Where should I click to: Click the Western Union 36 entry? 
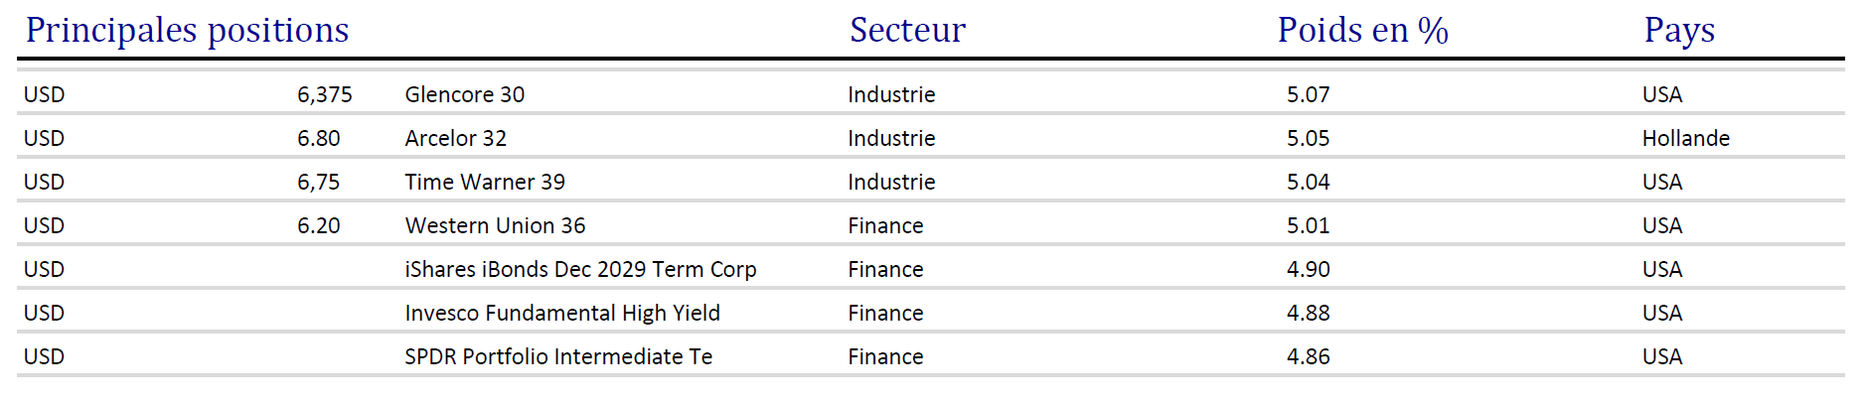click(495, 225)
